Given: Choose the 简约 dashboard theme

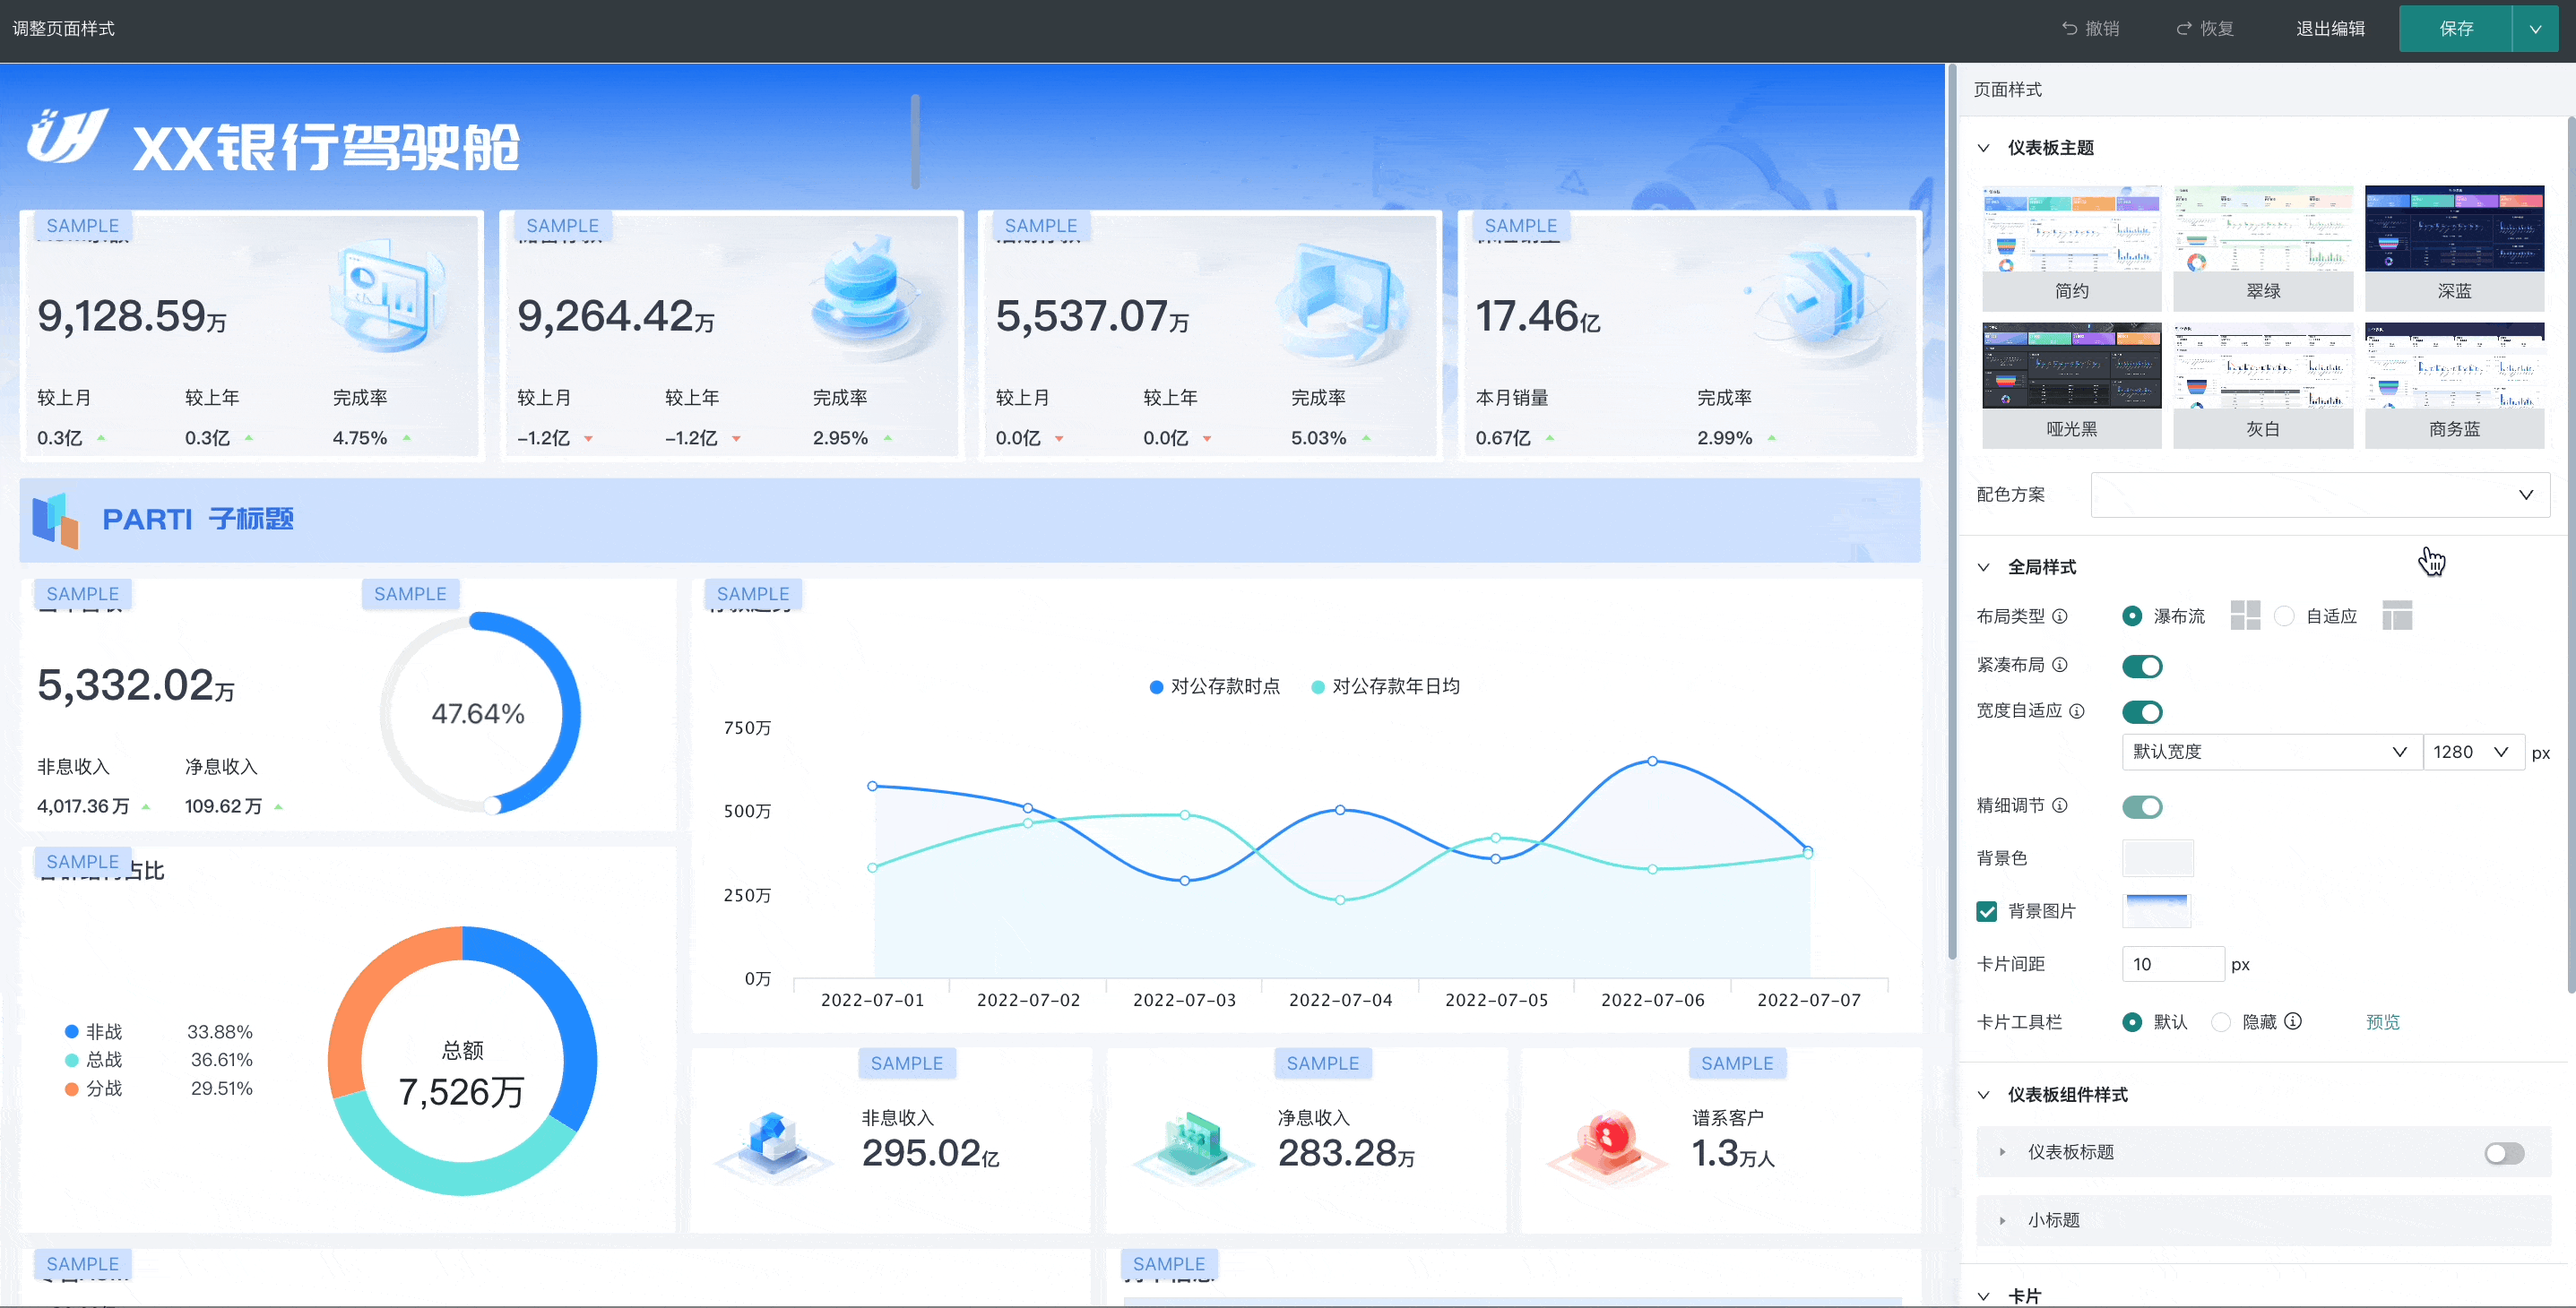Looking at the screenshot, I should click(2072, 246).
